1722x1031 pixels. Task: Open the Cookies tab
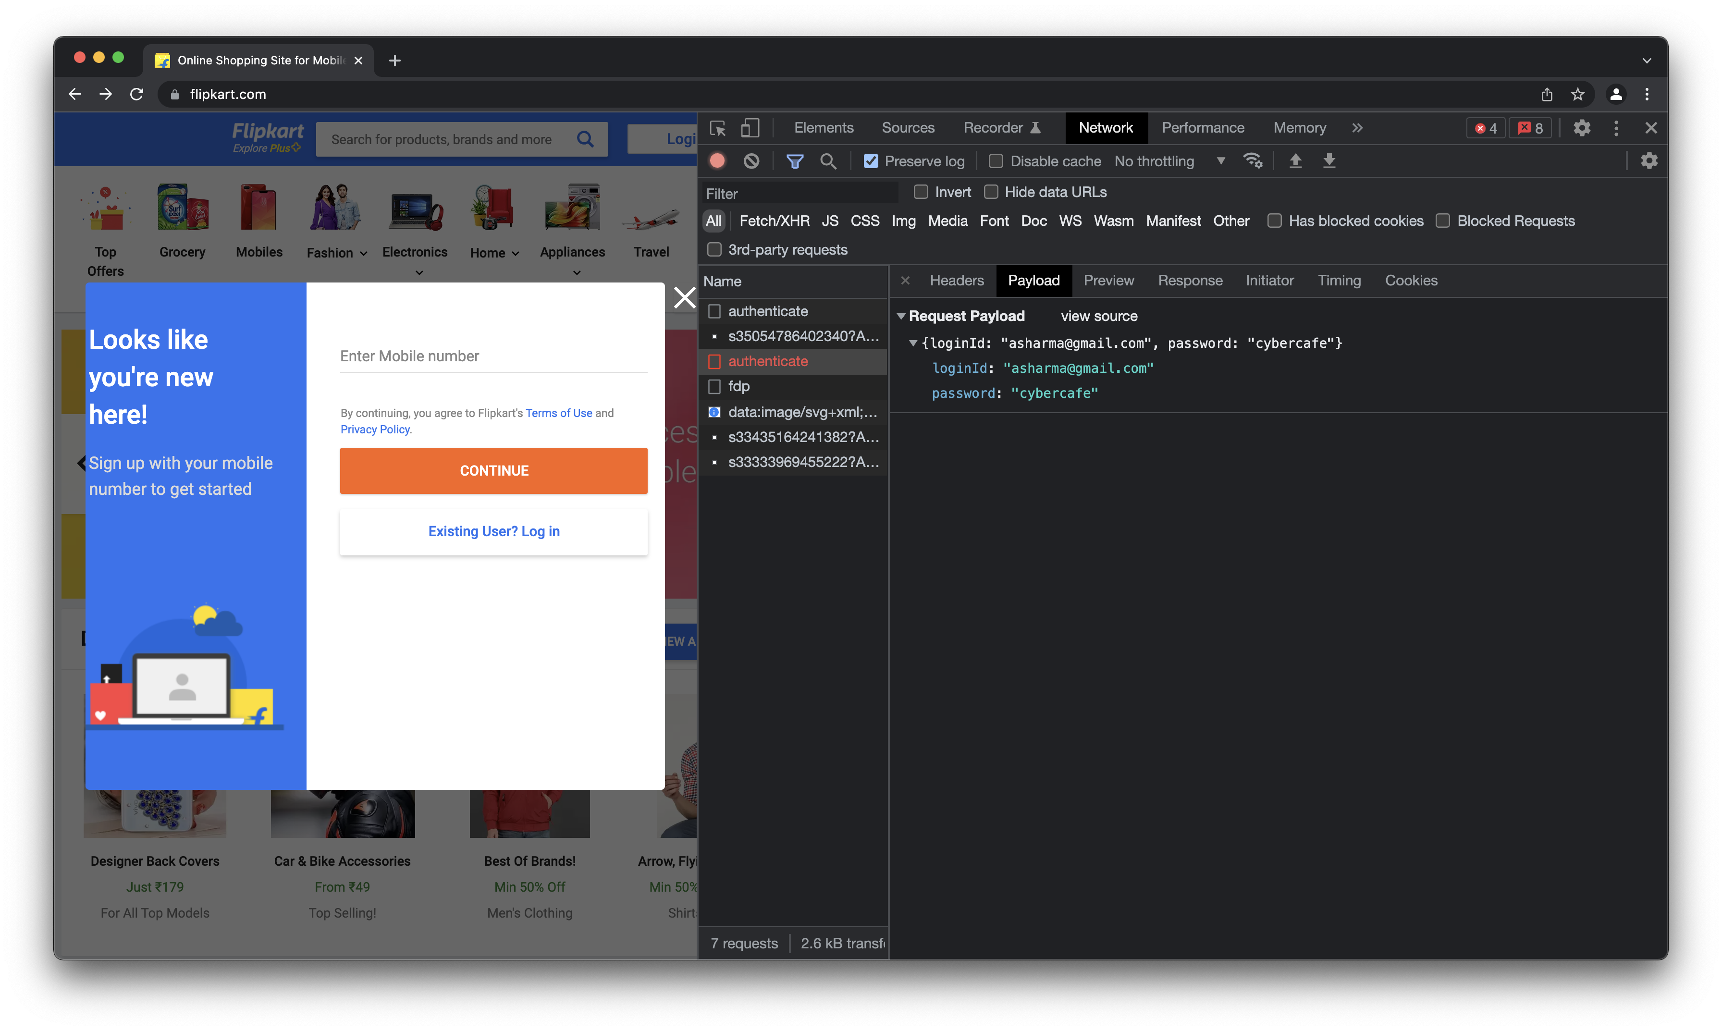click(1411, 281)
